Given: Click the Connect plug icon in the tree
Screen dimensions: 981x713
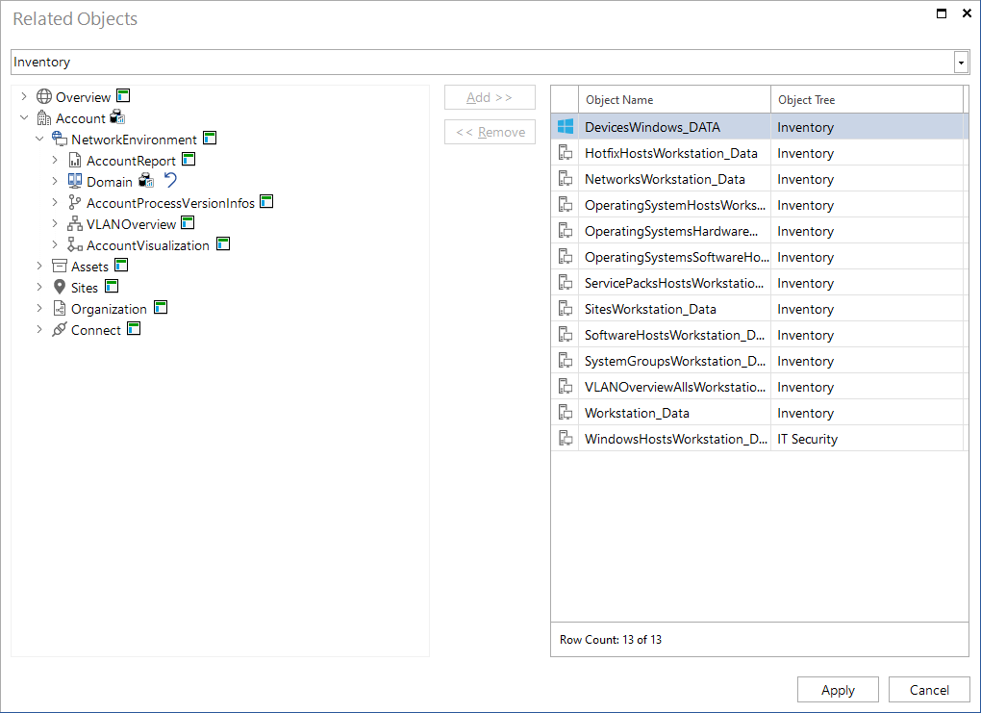Looking at the screenshot, I should tap(58, 329).
